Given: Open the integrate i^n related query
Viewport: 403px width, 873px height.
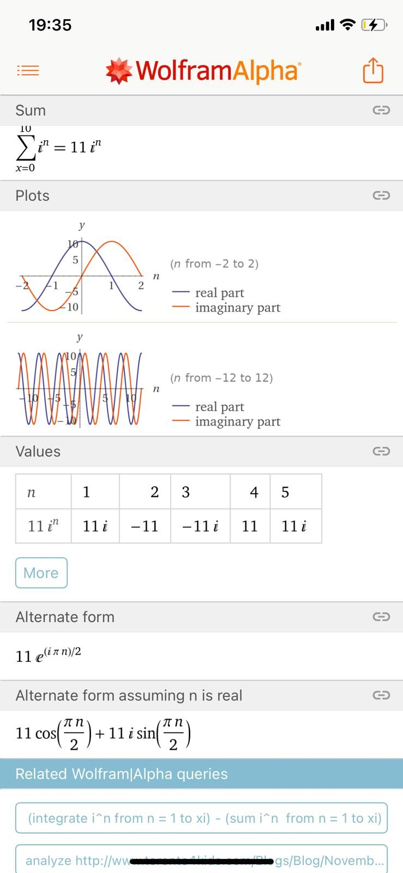Looking at the screenshot, I should pyautogui.click(x=202, y=818).
